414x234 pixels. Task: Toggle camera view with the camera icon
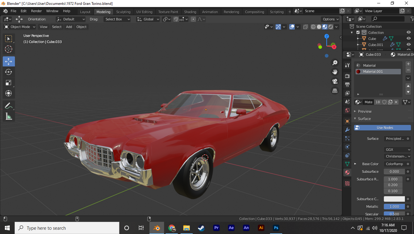click(335, 81)
